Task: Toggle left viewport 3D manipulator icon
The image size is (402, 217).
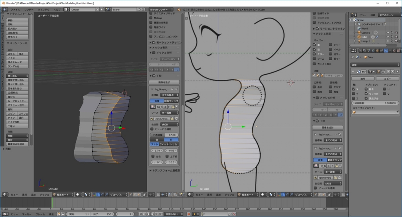Action: click(94, 195)
